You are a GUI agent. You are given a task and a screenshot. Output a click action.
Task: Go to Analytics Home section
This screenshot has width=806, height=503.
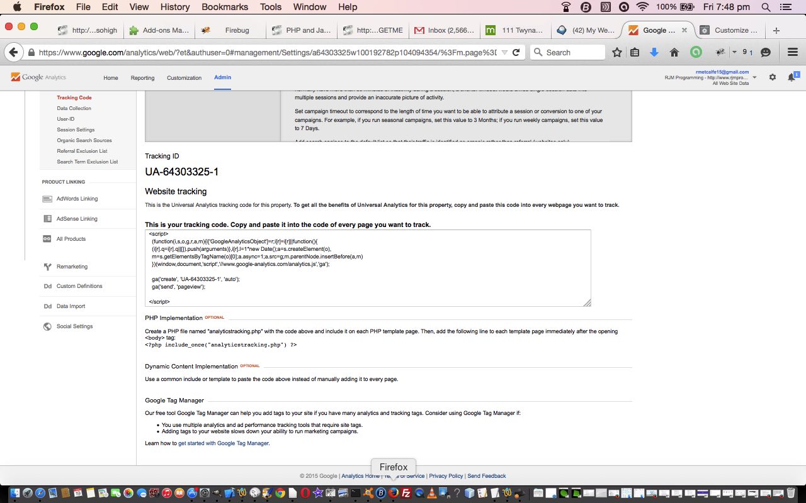point(111,78)
